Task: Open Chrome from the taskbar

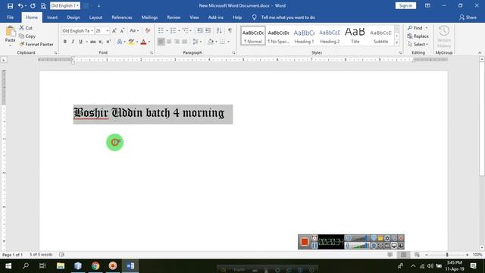Action: 95,266
